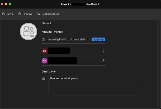Click the blue Aggiungi button

(x=98, y=39)
